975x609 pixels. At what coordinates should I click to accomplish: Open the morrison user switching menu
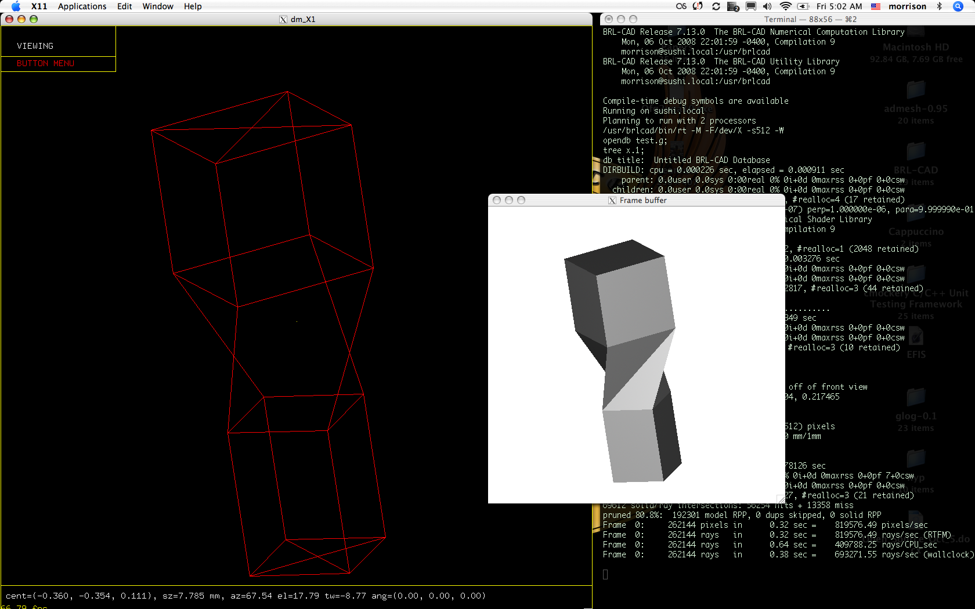907,6
